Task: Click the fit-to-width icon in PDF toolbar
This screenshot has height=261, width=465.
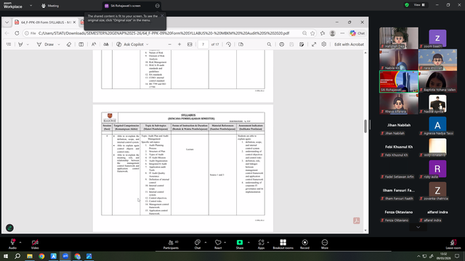Action: pos(190,44)
